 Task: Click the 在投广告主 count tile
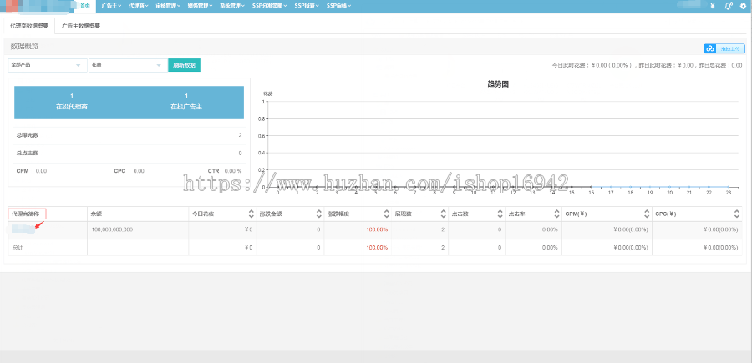click(186, 102)
